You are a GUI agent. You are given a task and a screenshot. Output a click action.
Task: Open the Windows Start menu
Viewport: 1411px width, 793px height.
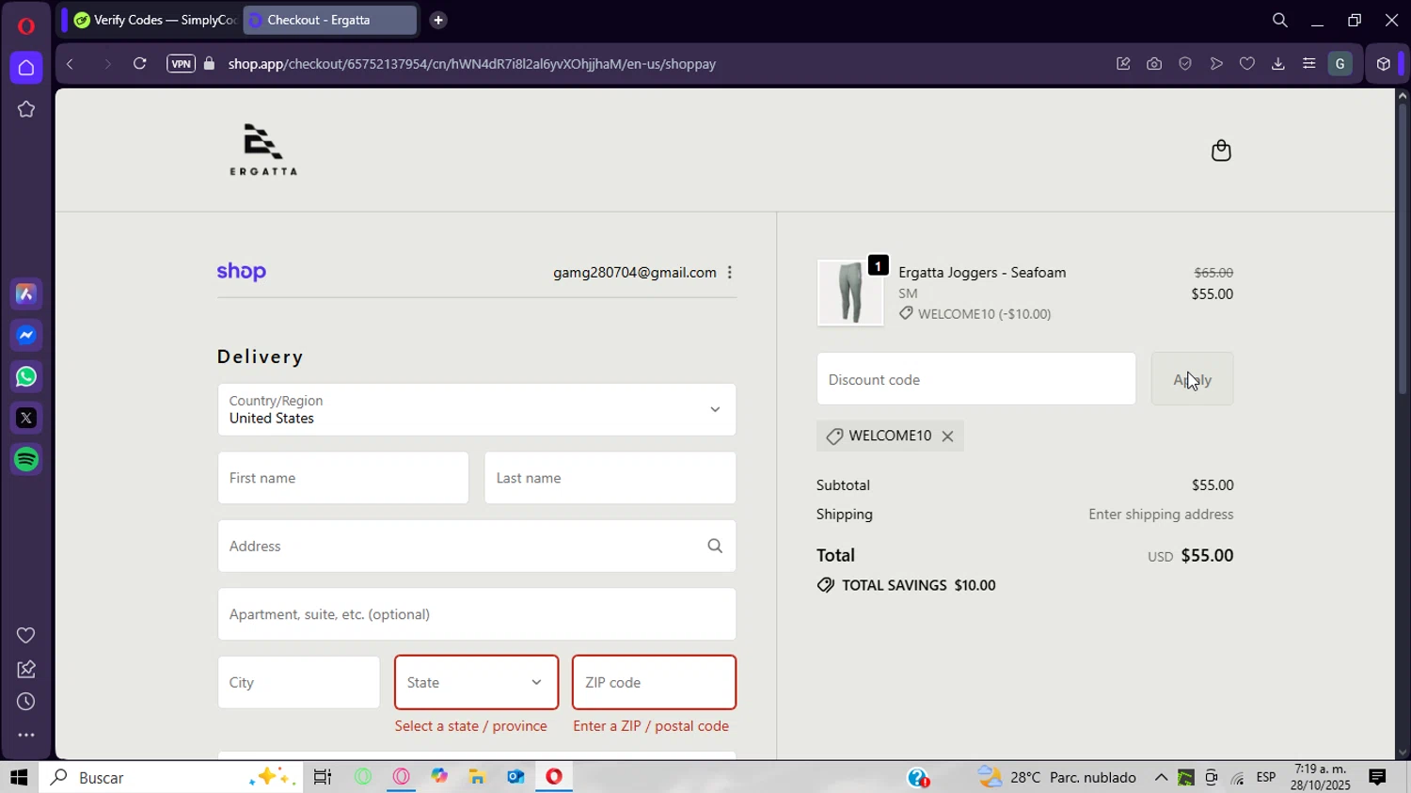19,778
